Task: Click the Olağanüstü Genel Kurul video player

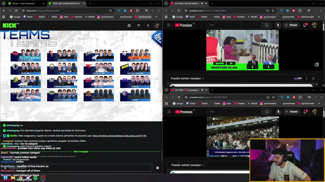Action: [x=242, y=50]
